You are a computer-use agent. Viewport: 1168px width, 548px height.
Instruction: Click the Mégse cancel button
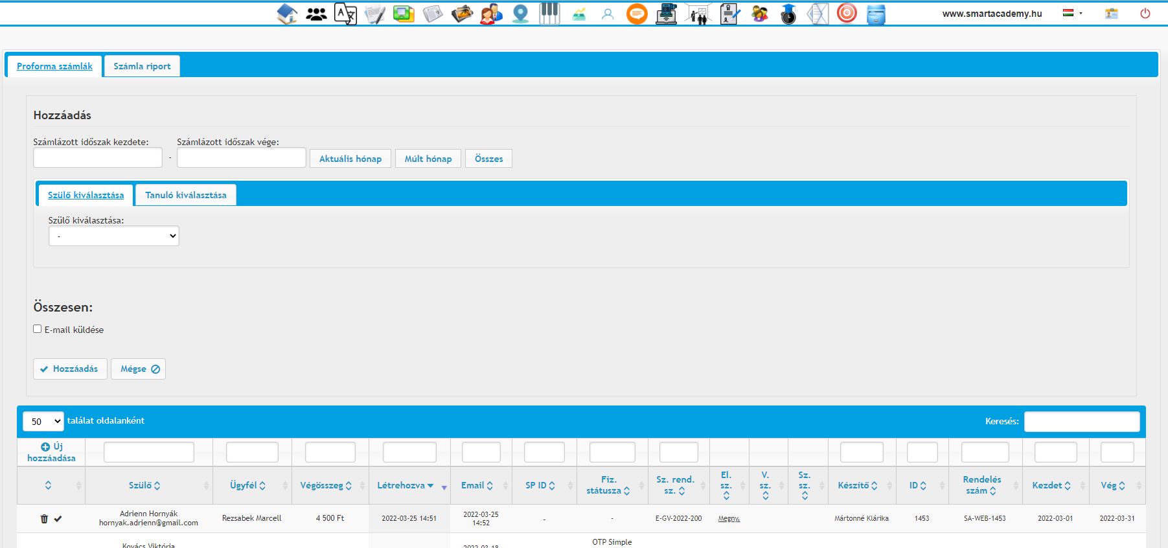[x=139, y=369]
